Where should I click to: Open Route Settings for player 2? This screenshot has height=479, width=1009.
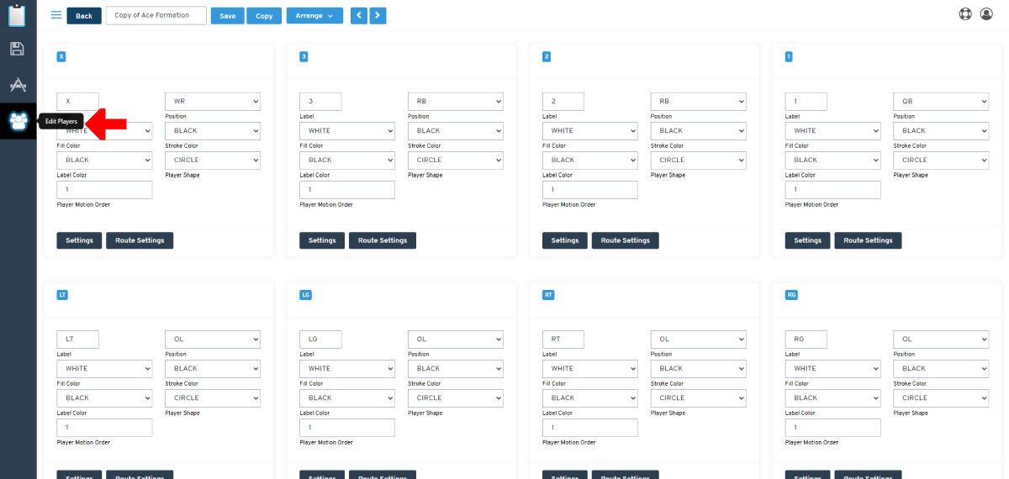(x=626, y=240)
